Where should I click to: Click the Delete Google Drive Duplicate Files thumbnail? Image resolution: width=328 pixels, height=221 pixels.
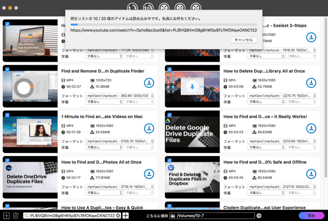[x=192, y=132]
